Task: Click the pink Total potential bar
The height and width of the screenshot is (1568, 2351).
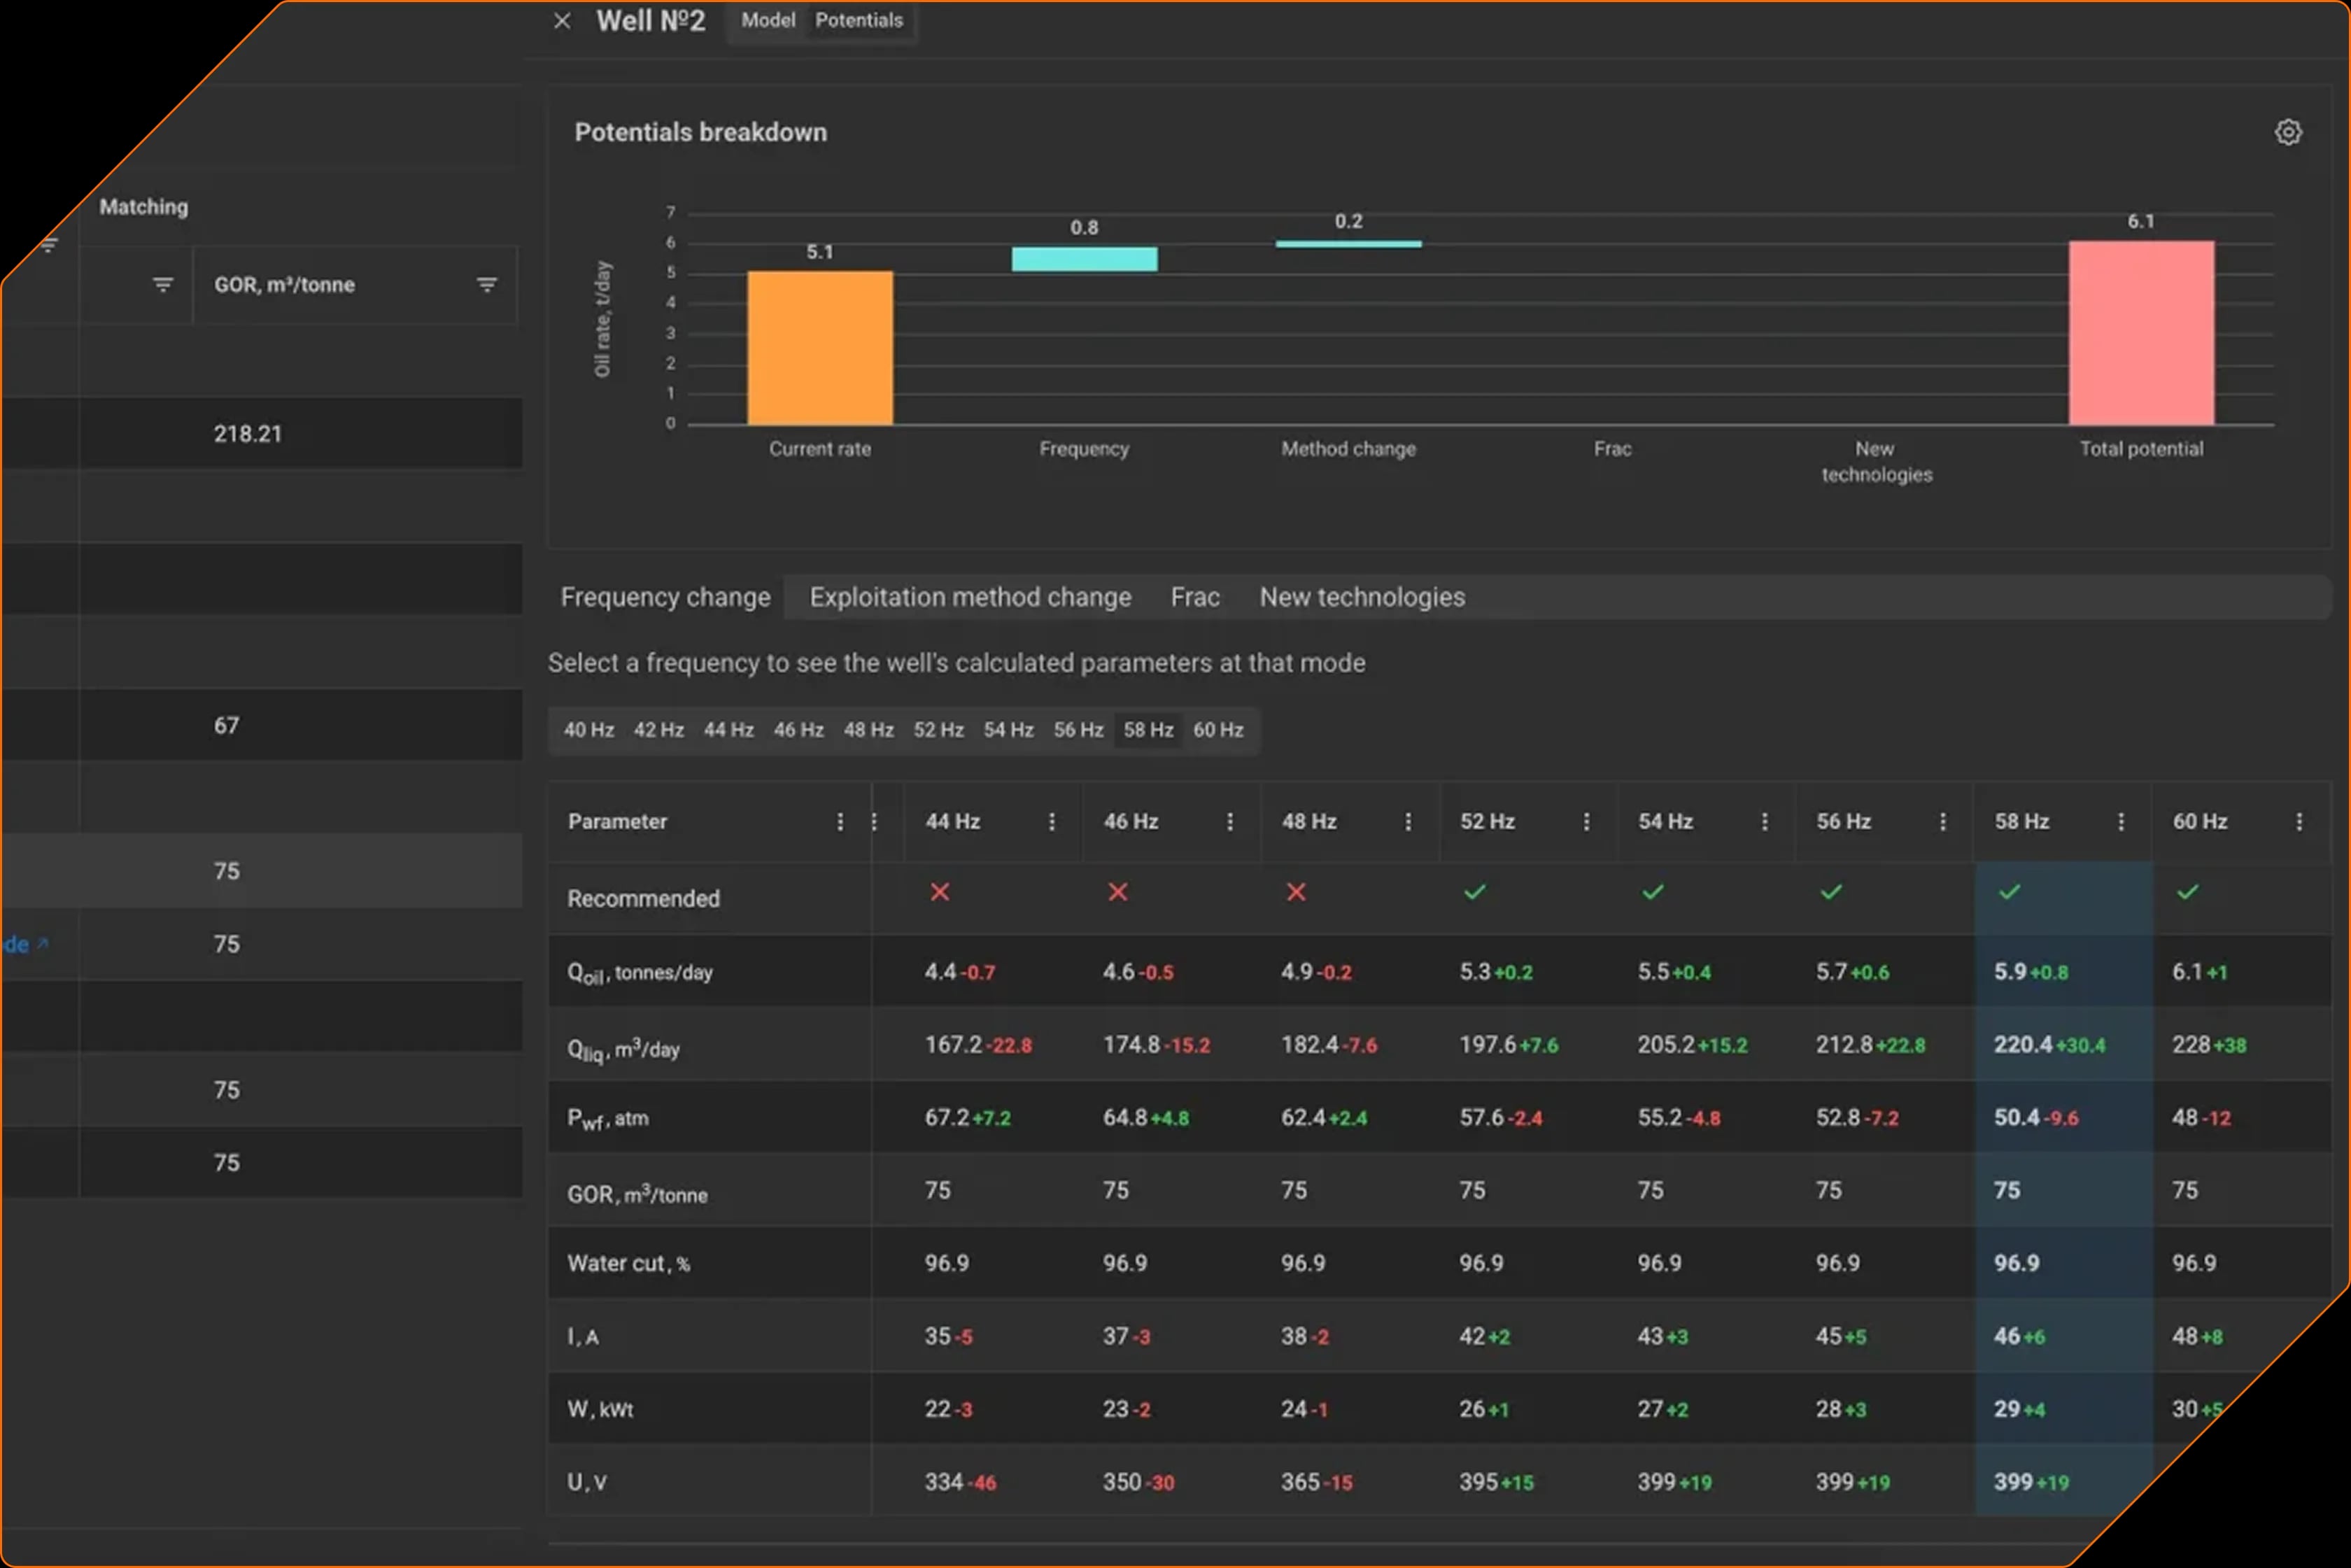Action: [2141, 333]
